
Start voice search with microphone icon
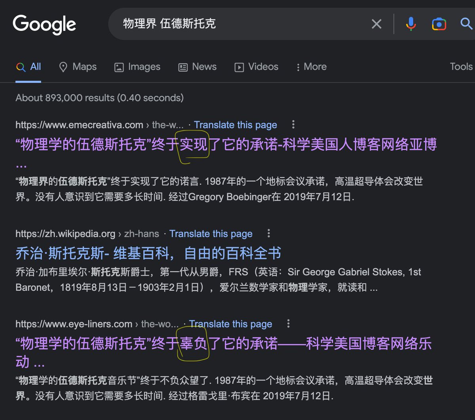[411, 24]
